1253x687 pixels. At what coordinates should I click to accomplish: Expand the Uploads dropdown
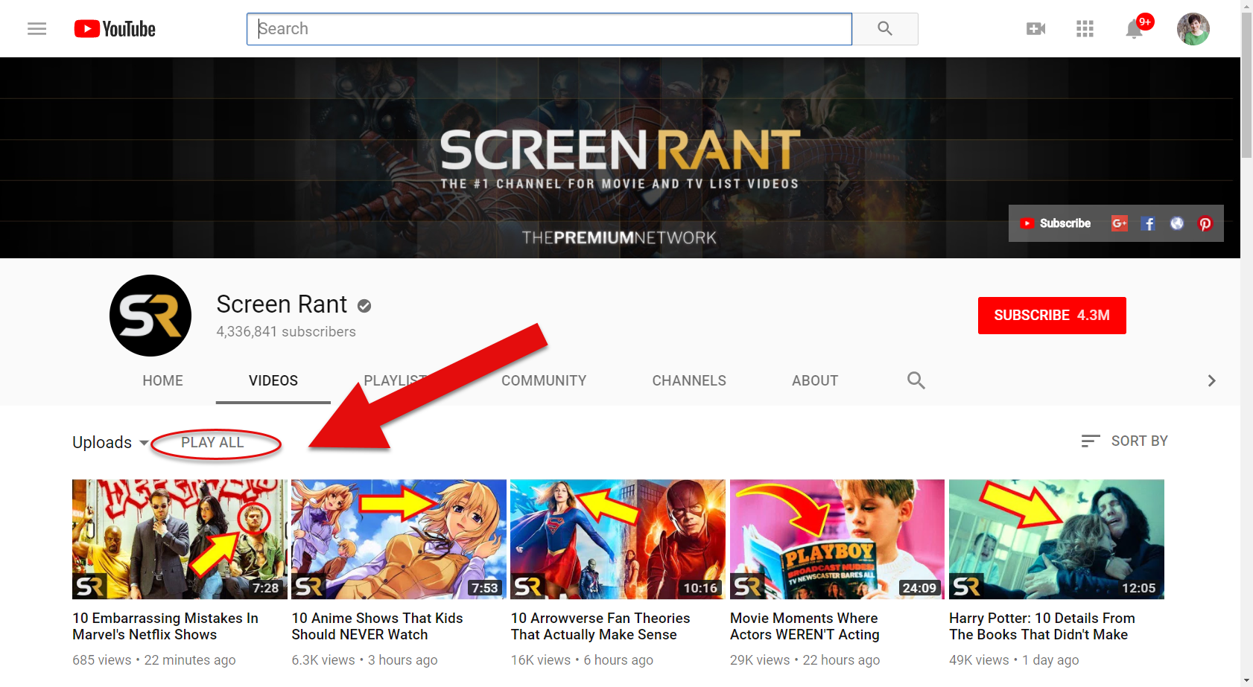(110, 442)
